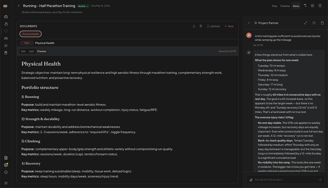Click the info alert icon in sidebar

(6, 172)
